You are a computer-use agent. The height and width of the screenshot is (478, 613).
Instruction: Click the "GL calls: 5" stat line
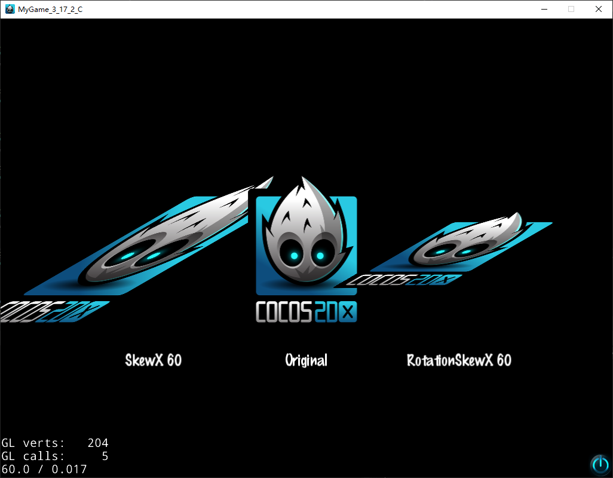(x=55, y=456)
